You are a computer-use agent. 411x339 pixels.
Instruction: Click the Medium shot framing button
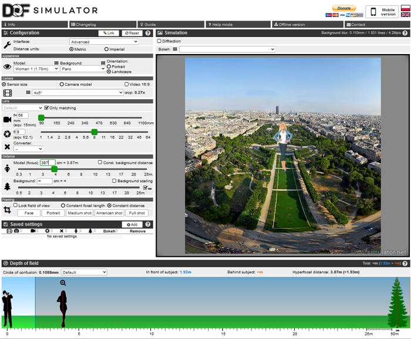pos(79,213)
